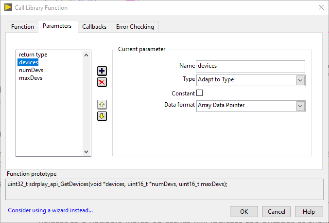Open Help for this dialog
329x223 pixels.
309,211
